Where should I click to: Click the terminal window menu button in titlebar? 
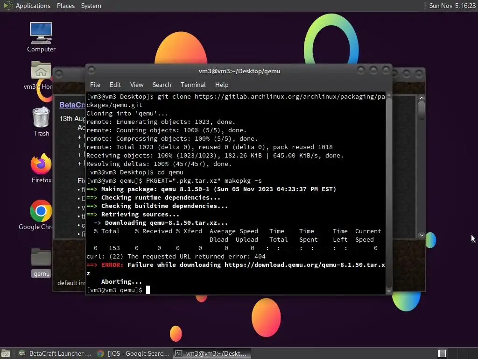(91, 71)
